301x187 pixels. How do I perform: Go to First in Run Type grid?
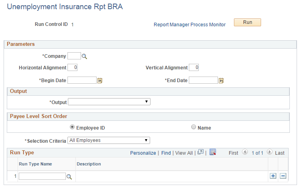(234, 153)
